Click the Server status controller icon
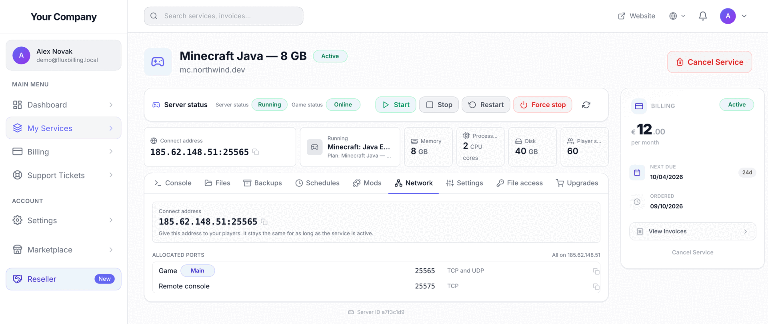Image resolution: width=768 pixels, height=324 pixels. tap(156, 105)
